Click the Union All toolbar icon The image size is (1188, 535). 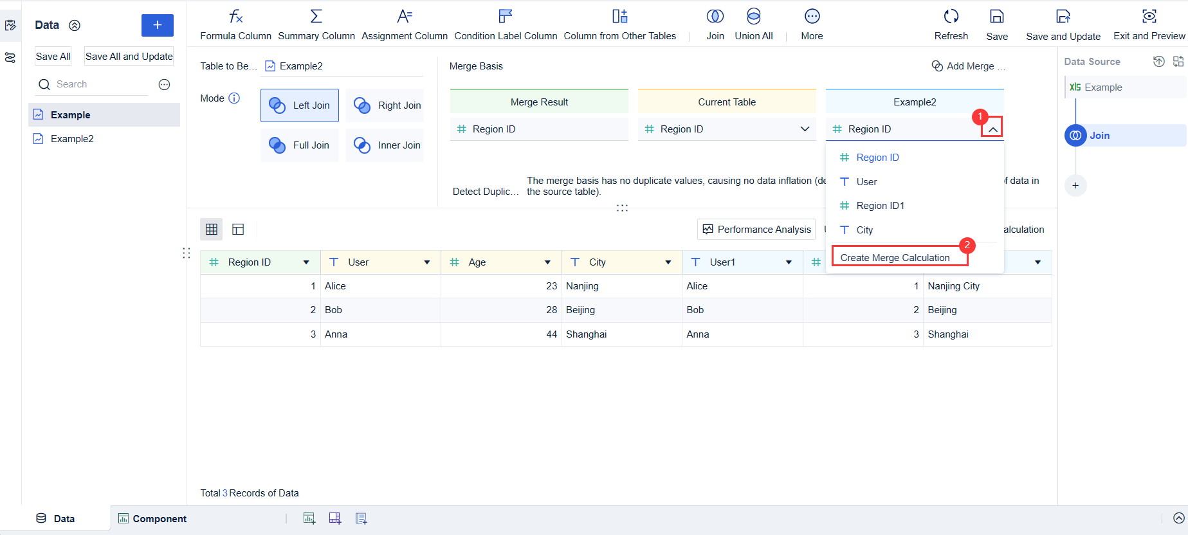[753, 17]
